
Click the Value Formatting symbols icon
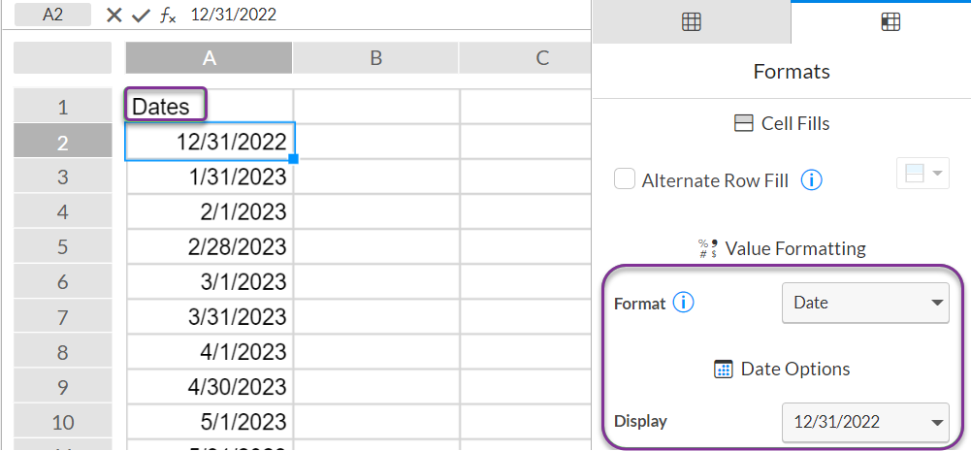click(x=707, y=248)
